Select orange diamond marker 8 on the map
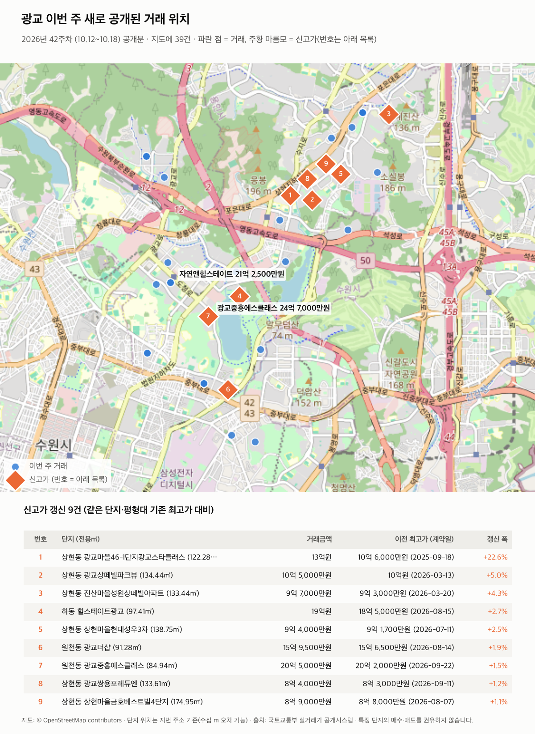 point(307,179)
